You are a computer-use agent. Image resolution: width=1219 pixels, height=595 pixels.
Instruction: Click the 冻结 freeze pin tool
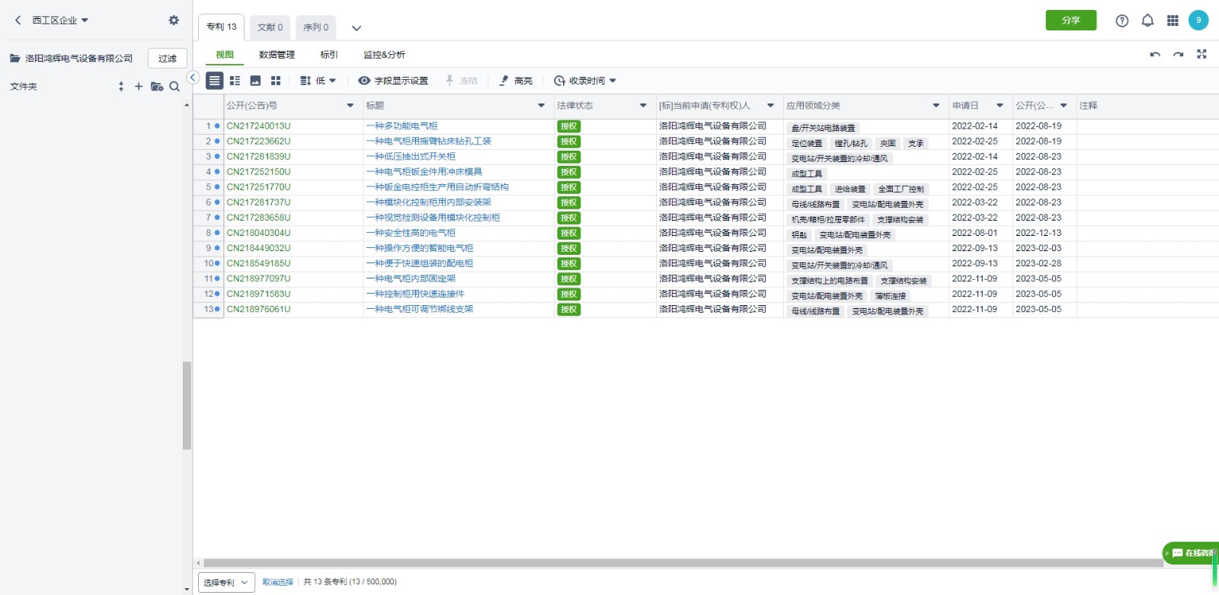tap(461, 81)
